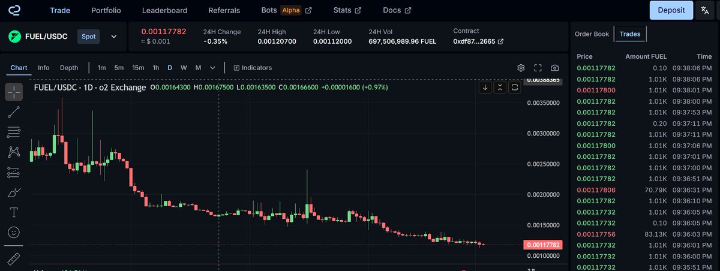Click the 70.79K amount trade row
The height and width of the screenshot is (271, 720).
[x=644, y=189]
